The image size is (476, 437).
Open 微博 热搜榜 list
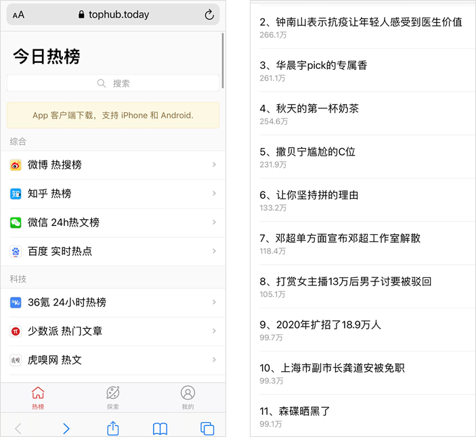[x=113, y=165]
